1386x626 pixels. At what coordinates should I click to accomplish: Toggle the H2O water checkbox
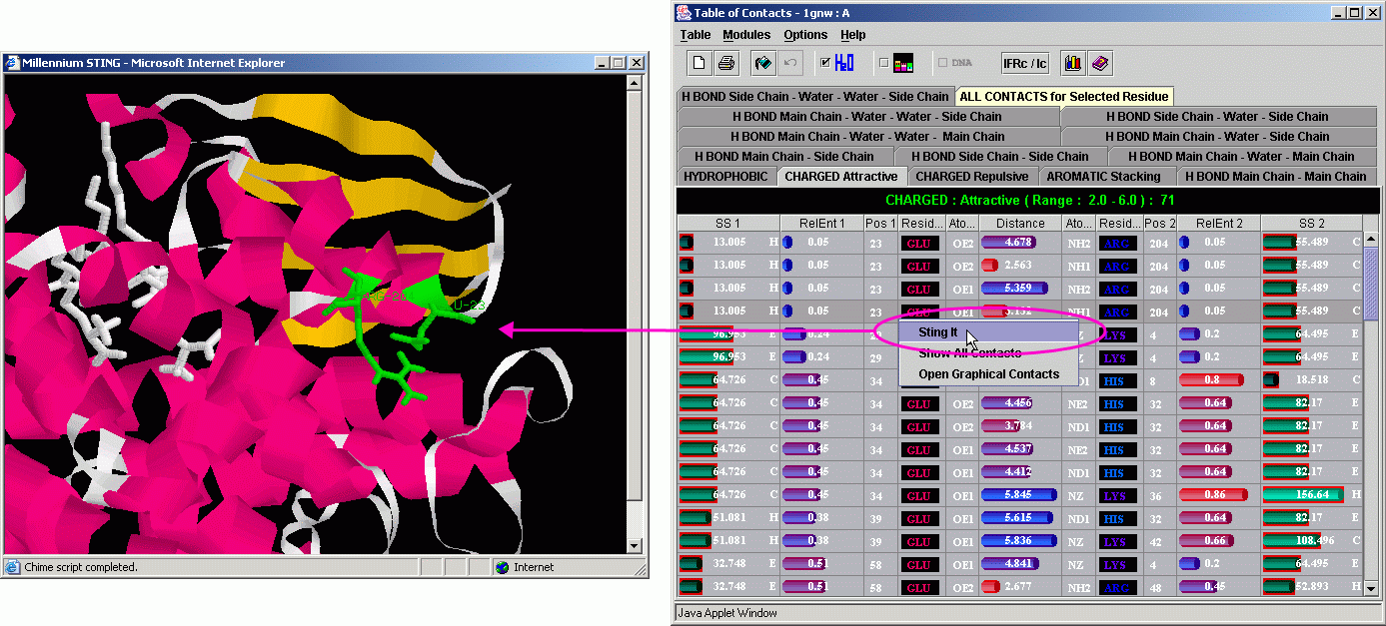click(825, 63)
